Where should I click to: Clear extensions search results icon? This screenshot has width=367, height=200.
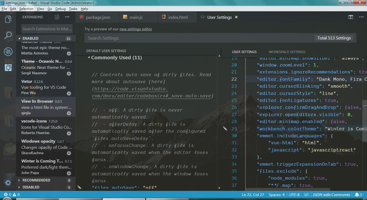(x=57, y=17)
